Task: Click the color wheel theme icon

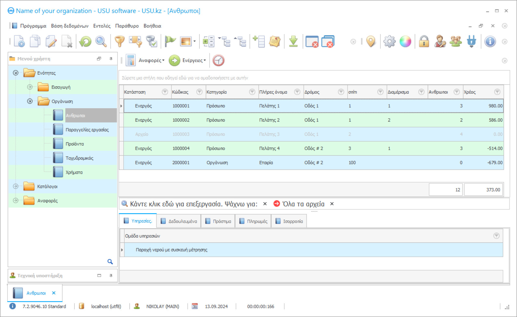Action: coord(405,41)
